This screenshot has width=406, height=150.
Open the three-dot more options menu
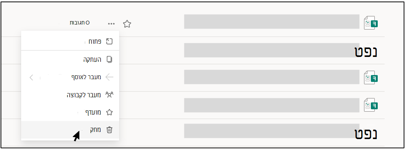click(111, 24)
